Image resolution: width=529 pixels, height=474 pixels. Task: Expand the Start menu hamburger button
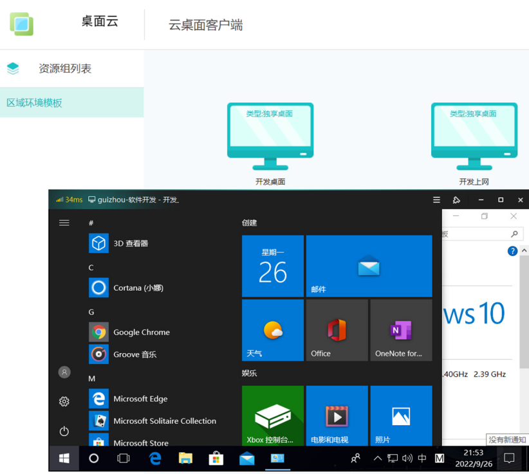[x=64, y=223]
